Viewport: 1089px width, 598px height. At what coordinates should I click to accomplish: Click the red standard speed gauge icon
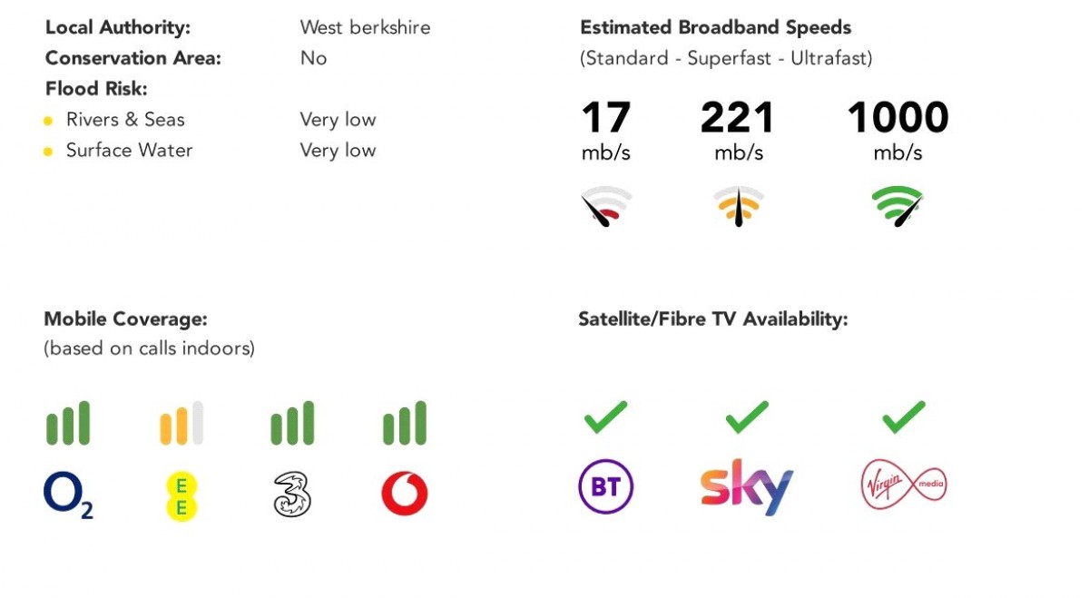[x=605, y=207]
